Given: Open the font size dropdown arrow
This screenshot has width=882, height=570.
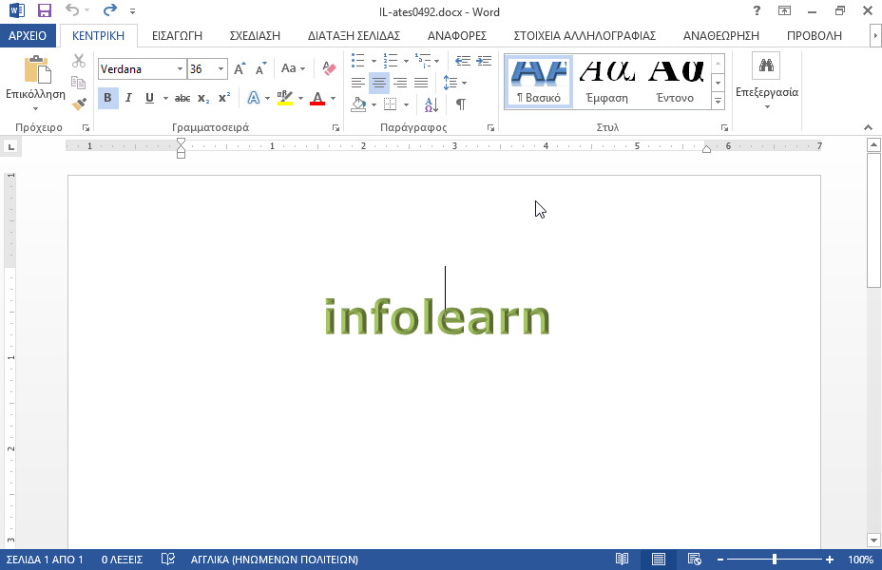Looking at the screenshot, I should (221, 69).
